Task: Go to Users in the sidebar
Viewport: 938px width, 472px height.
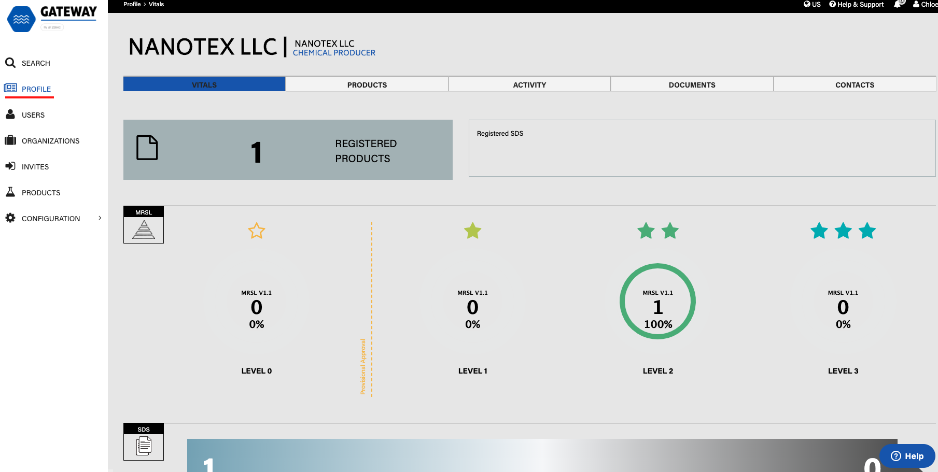Action: click(33, 115)
